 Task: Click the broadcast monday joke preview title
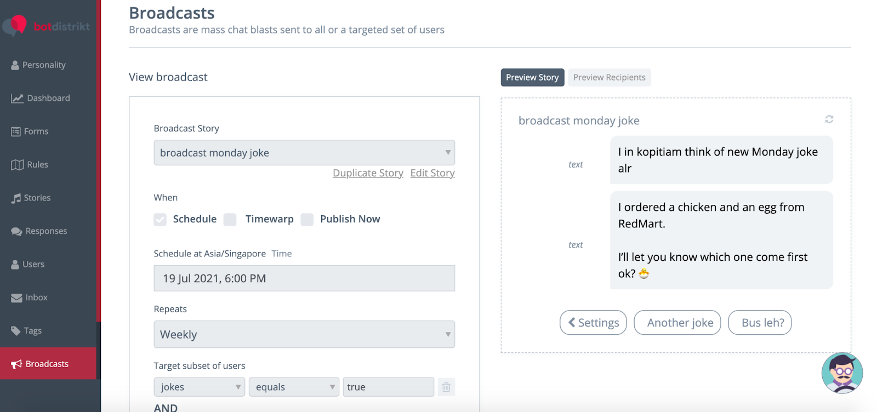pyautogui.click(x=579, y=121)
